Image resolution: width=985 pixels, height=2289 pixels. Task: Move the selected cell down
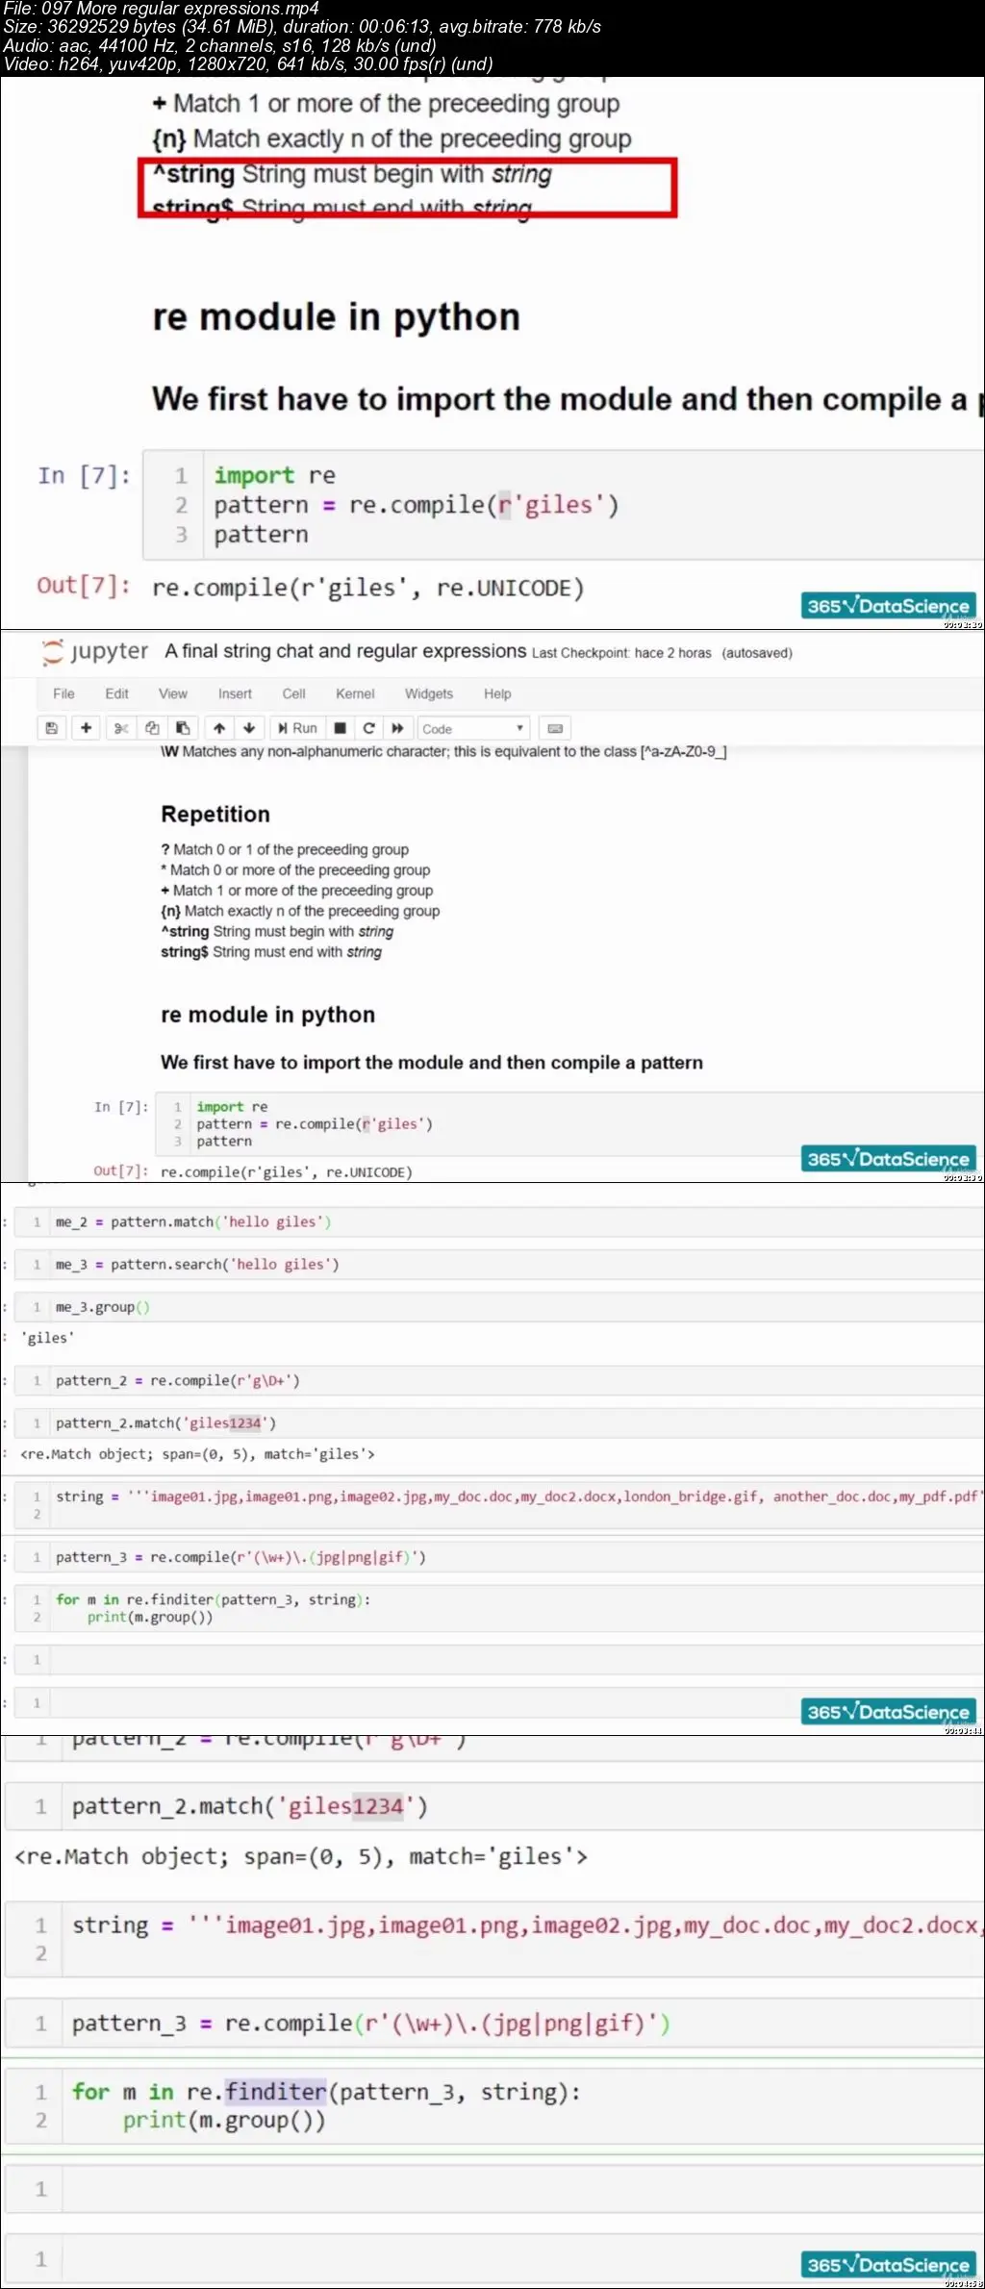pyautogui.click(x=249, y=728)
